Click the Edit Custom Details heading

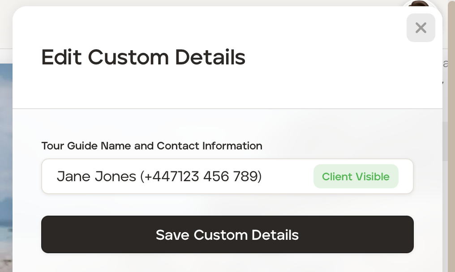tap(143, 58)
